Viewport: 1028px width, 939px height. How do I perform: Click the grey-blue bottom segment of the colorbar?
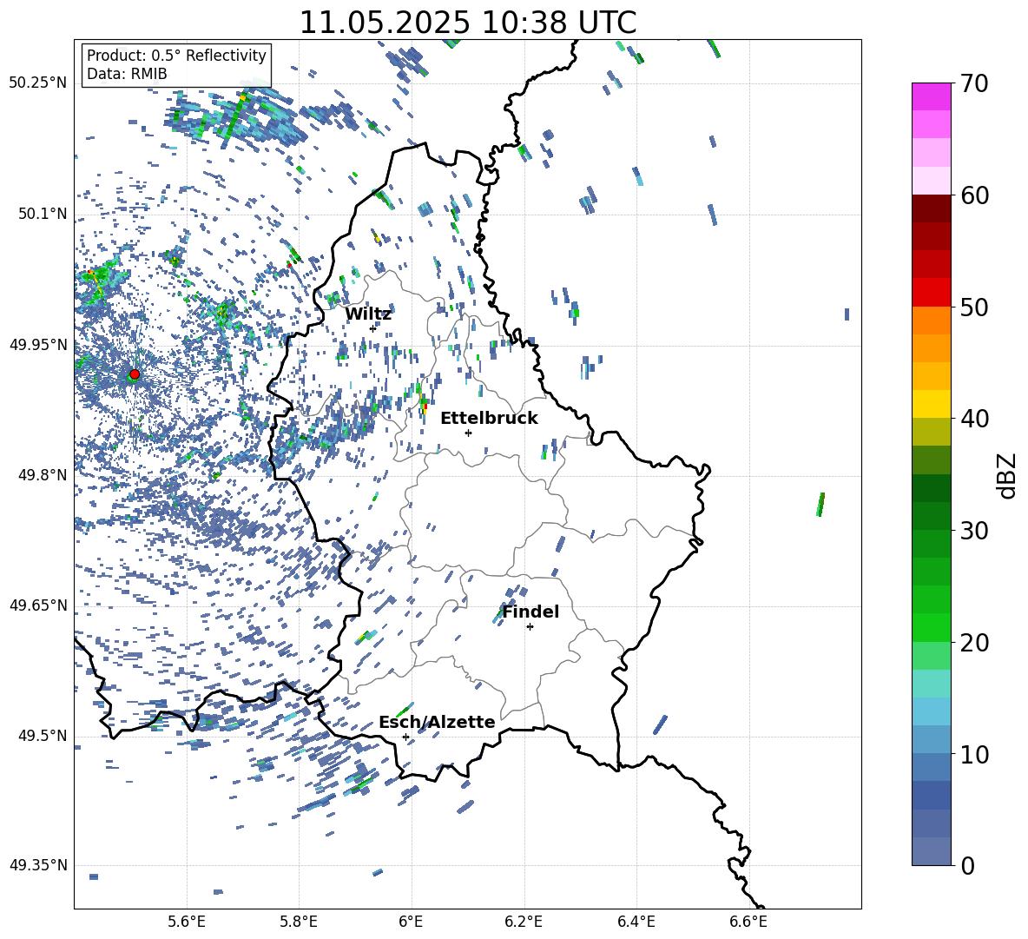pos(931,851)
